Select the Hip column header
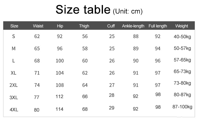198x122 pixels. (x=60, y=26)
